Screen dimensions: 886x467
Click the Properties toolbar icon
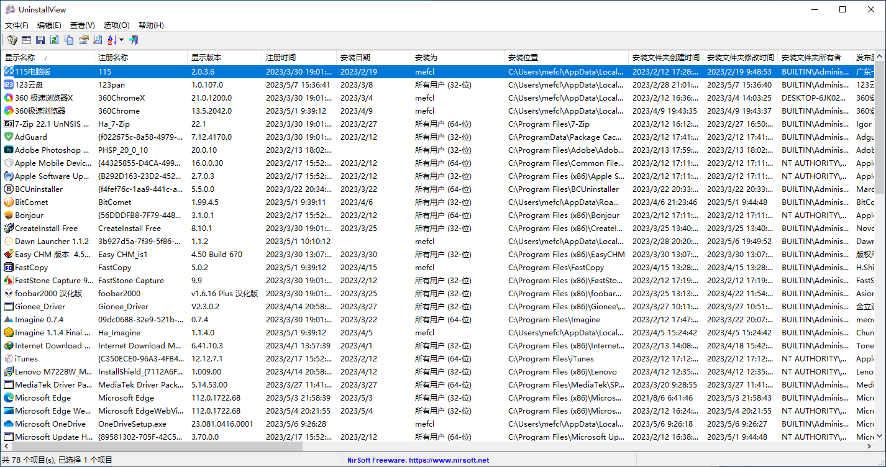tap(83, 40)
